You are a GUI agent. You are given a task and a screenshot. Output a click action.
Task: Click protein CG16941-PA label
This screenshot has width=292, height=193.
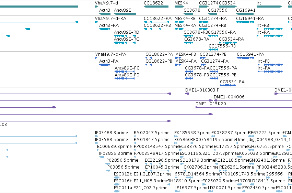[x=250, y=54]
